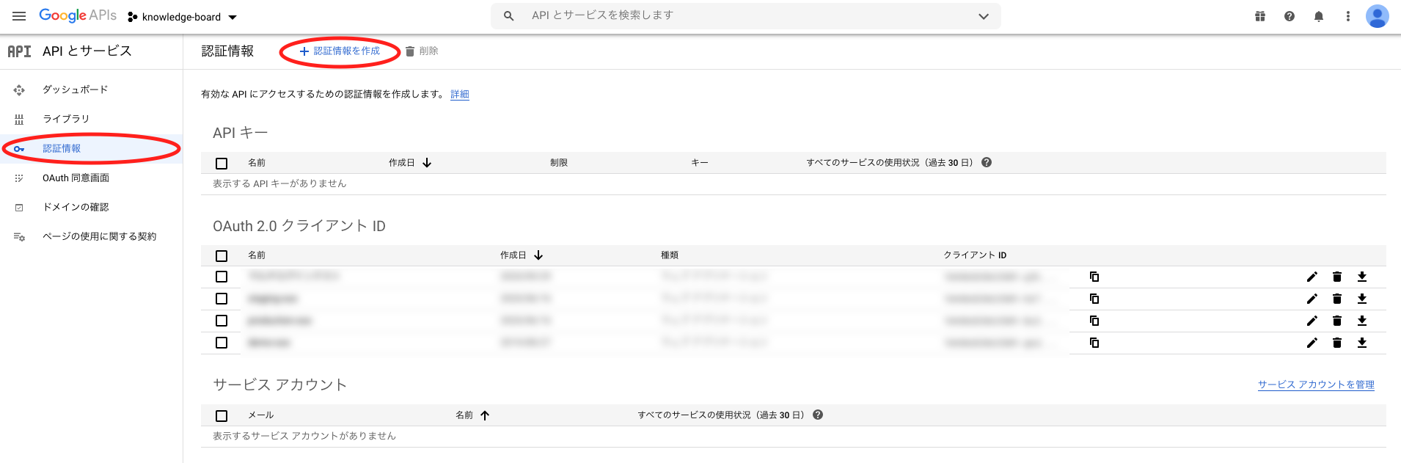Download JSON for the fourth OAuth client
Image resolution: width=1401 pixels, height=463 pixels.
pyautogui.click(x=1362, y=343)
